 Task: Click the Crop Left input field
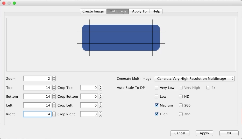pos(89,105)
